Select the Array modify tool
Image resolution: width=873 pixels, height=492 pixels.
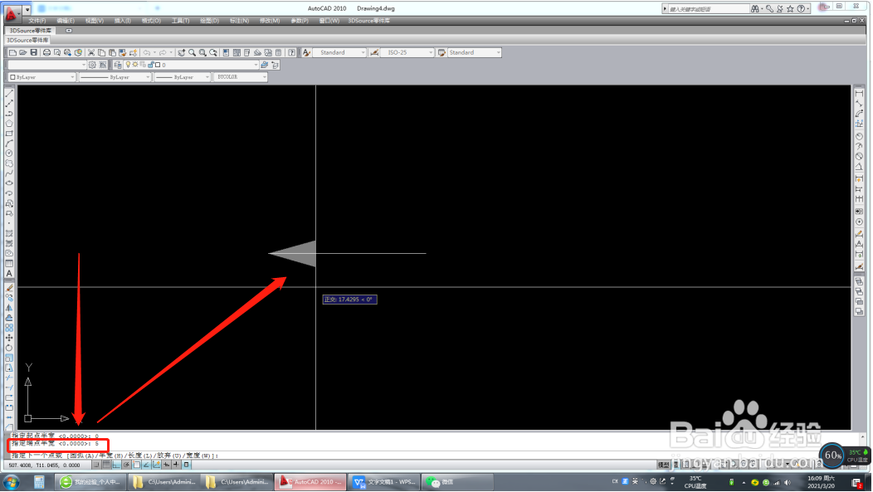[x=9, y=328]
